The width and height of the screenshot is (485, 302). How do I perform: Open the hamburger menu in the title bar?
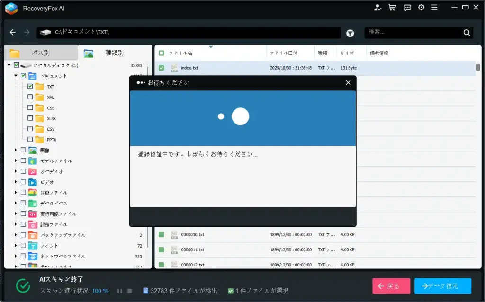click(435, 8)
